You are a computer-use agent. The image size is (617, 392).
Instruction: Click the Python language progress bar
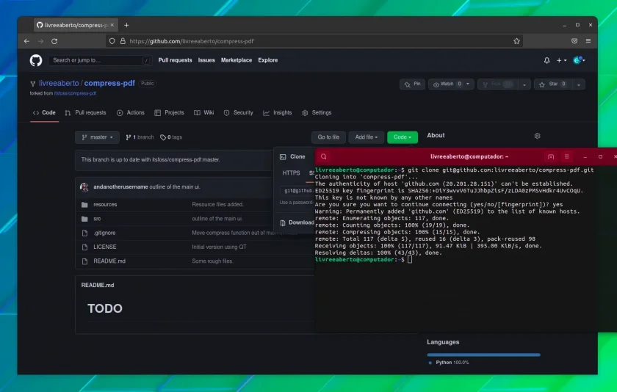[x=483, y=355]
